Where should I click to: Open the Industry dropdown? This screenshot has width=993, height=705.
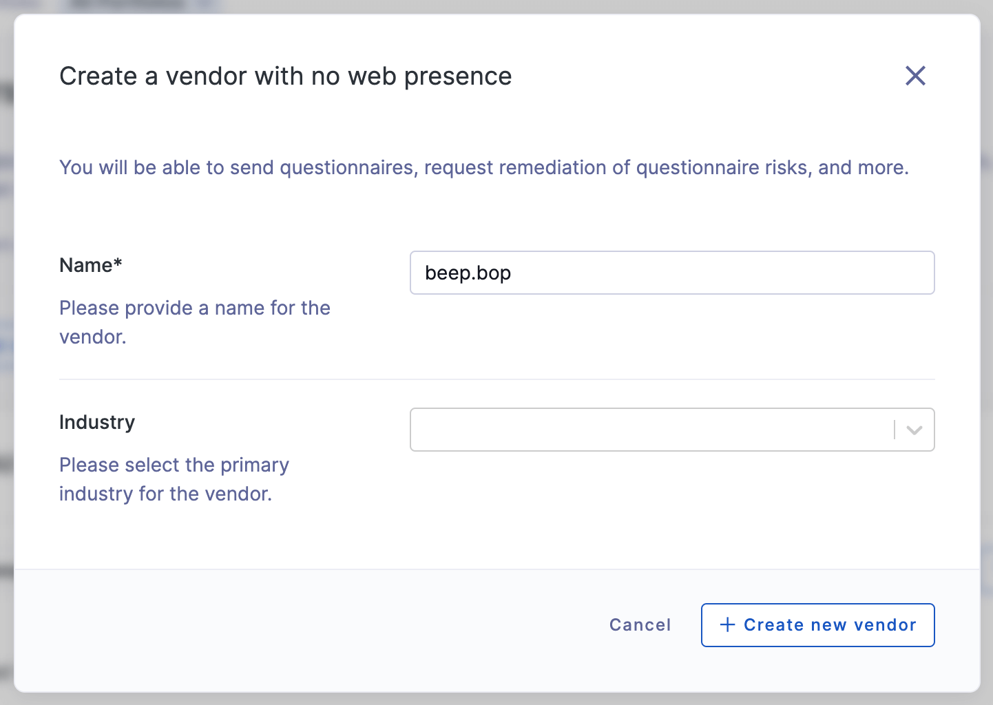[672, 430]
